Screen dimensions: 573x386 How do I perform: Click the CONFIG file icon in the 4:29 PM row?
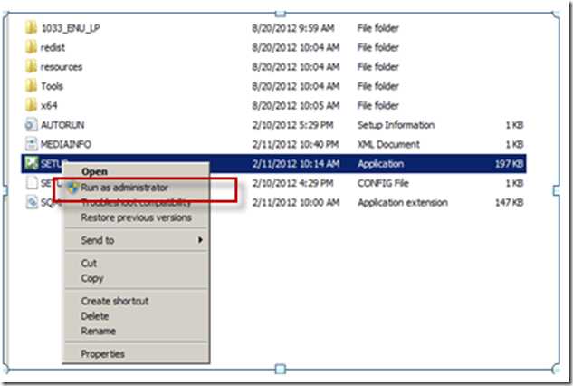(32, 182)
